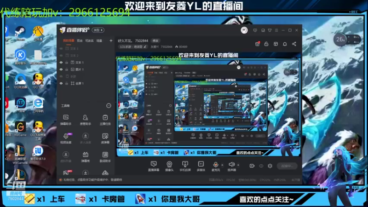Viewport: 368px width, 207px height.
Task: Mute the 麦克风 microphone
Action: pos(215,166)
